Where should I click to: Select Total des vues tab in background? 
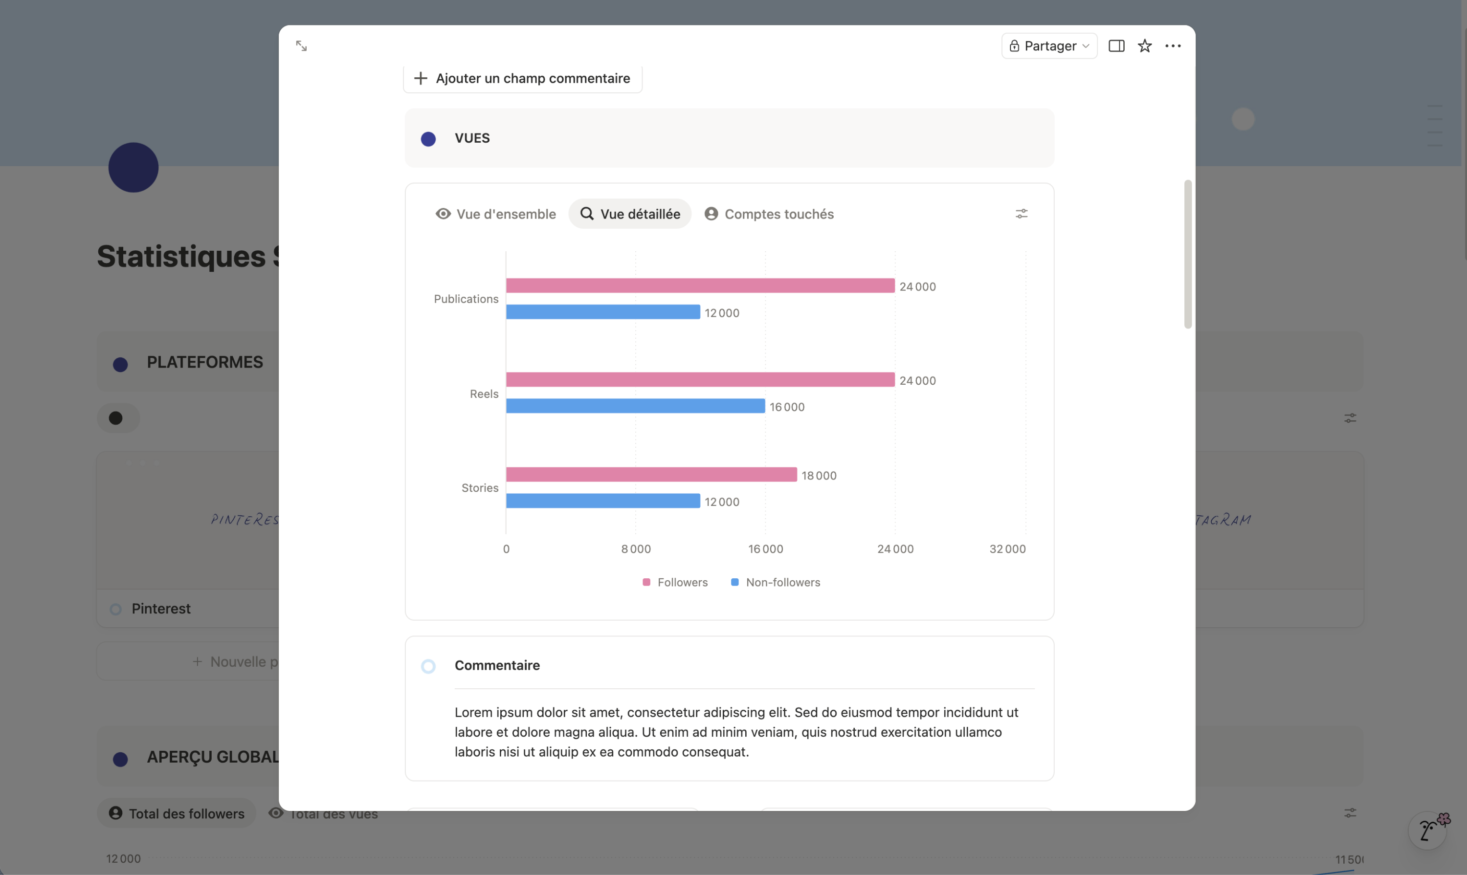[323, 814]
